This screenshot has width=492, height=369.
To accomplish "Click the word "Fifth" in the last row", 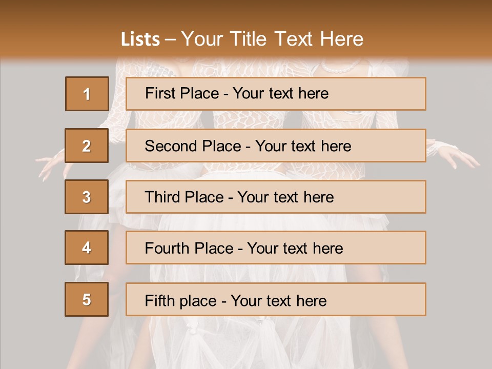I will point(159,300).
